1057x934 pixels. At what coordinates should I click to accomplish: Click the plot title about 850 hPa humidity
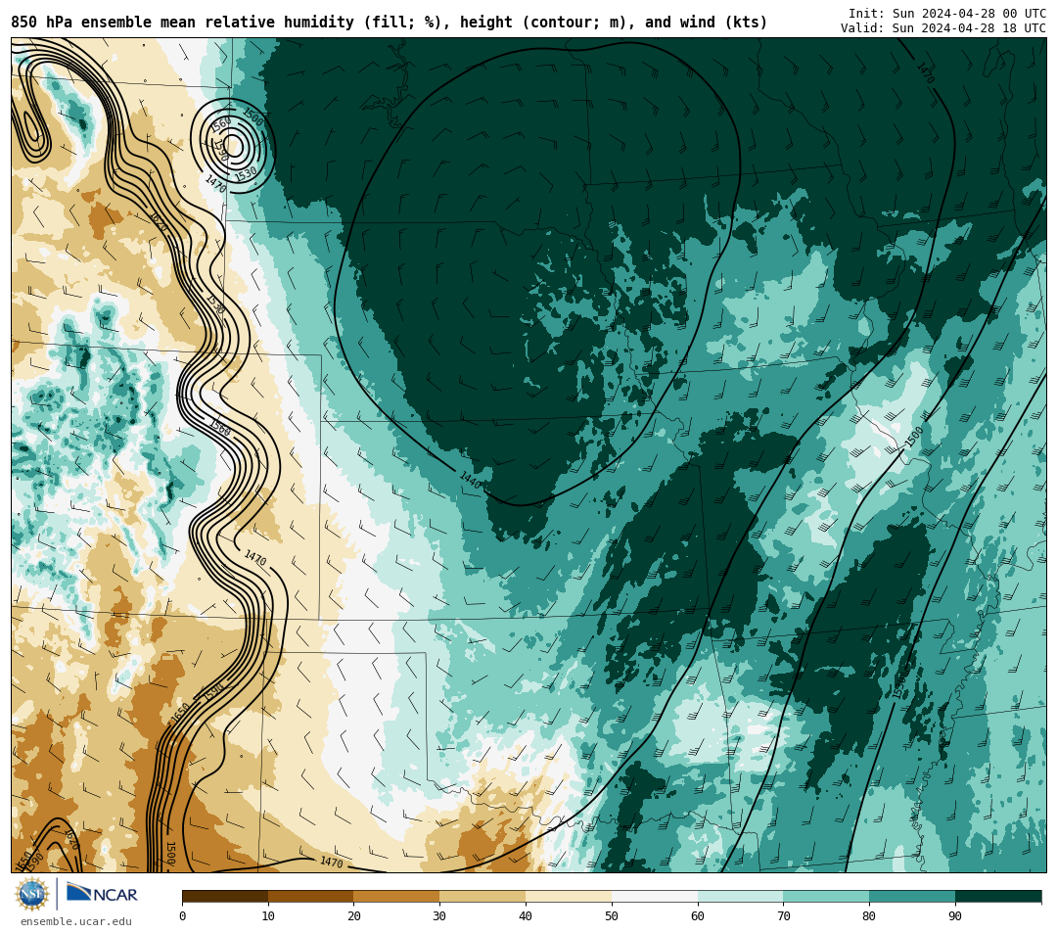click(389, 23)
